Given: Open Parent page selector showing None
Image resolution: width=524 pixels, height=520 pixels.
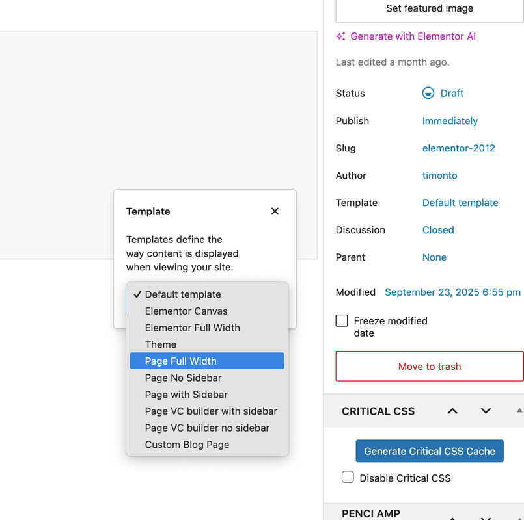Looking at the screenshot, I should point(434,257).
